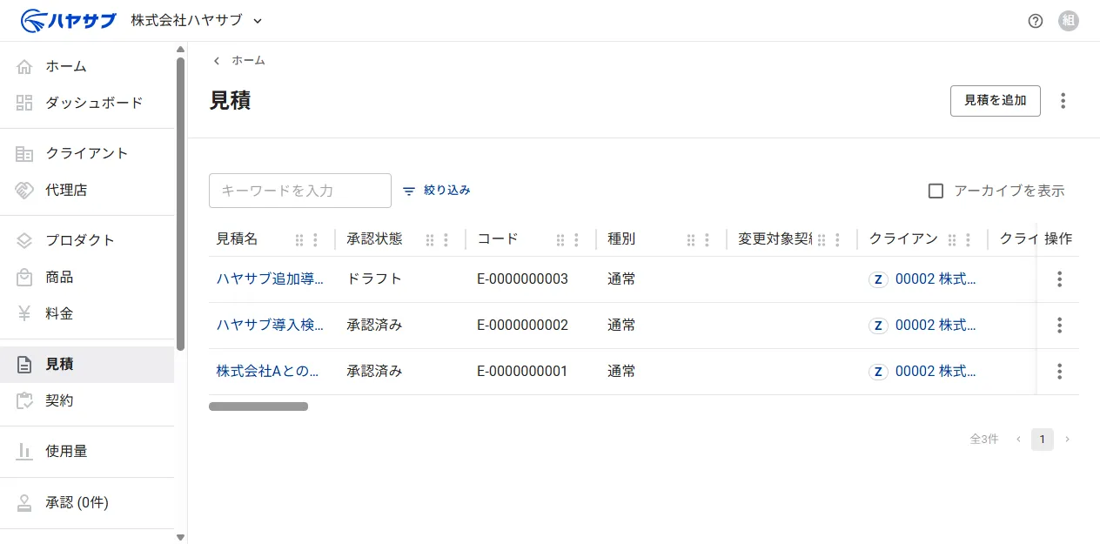Screen dimensions: 1100x544
Task: Open クライアント in the sidebar
Action: pyautogui.click(x=87, y=153)
